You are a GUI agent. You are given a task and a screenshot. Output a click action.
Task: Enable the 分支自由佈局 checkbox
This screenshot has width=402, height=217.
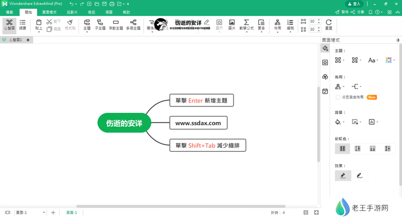pos(338,97)
